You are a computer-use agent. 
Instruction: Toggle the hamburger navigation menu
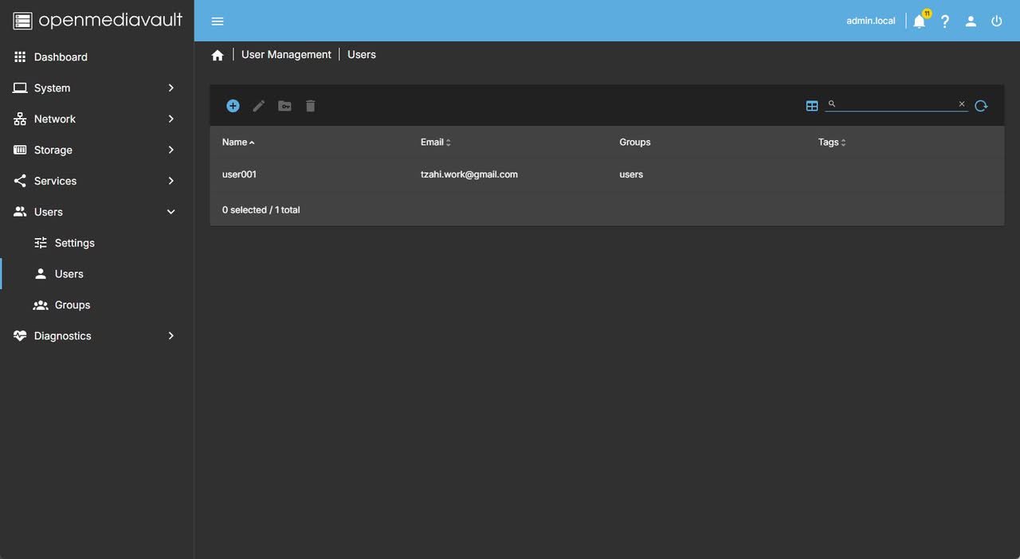(218, 21)
